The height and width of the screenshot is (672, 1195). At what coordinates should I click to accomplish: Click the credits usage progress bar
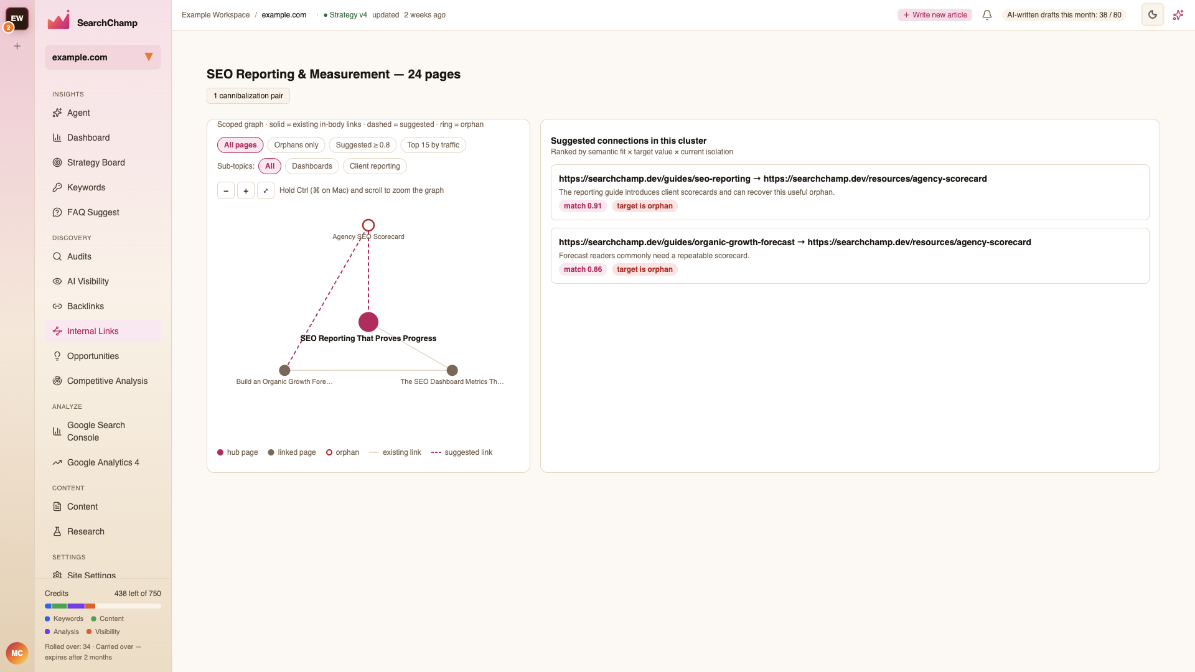103,606
